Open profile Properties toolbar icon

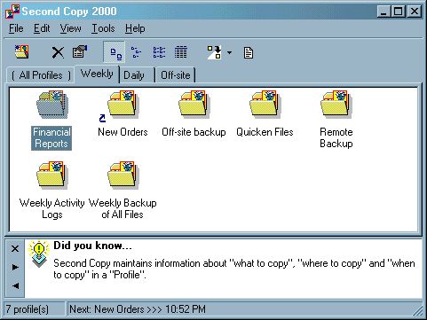(80, 51)
